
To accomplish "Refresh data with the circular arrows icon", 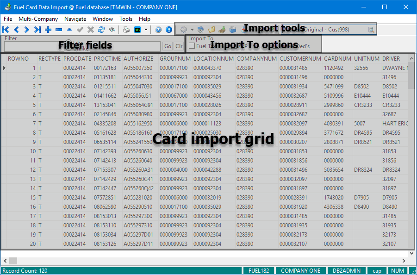I will pos(101,30).
